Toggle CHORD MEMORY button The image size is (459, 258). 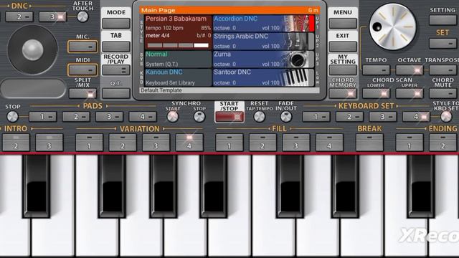[x=343, y=93]
